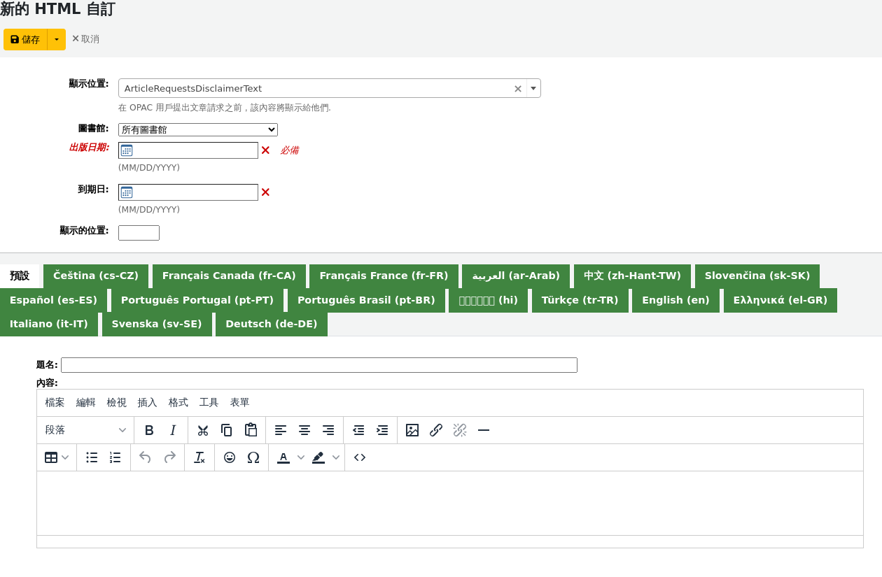882x577 pixels.
Task: Open the 插入 menu in editor
Action: tap(147, 403)
